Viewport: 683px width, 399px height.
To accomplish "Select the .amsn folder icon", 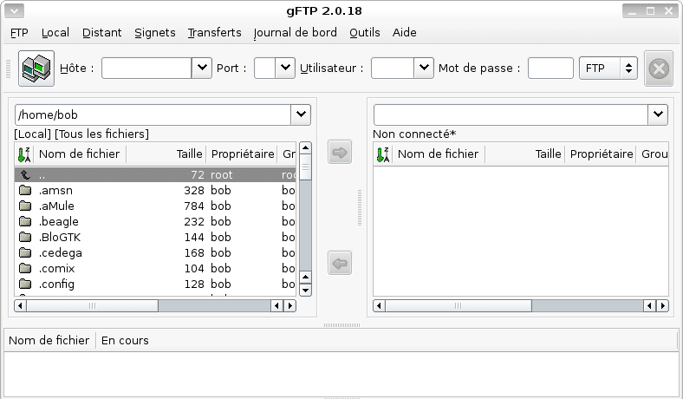I will pos(25,190).
